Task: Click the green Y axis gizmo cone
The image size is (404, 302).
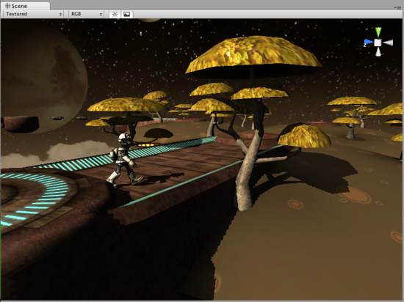Action: 378,32
